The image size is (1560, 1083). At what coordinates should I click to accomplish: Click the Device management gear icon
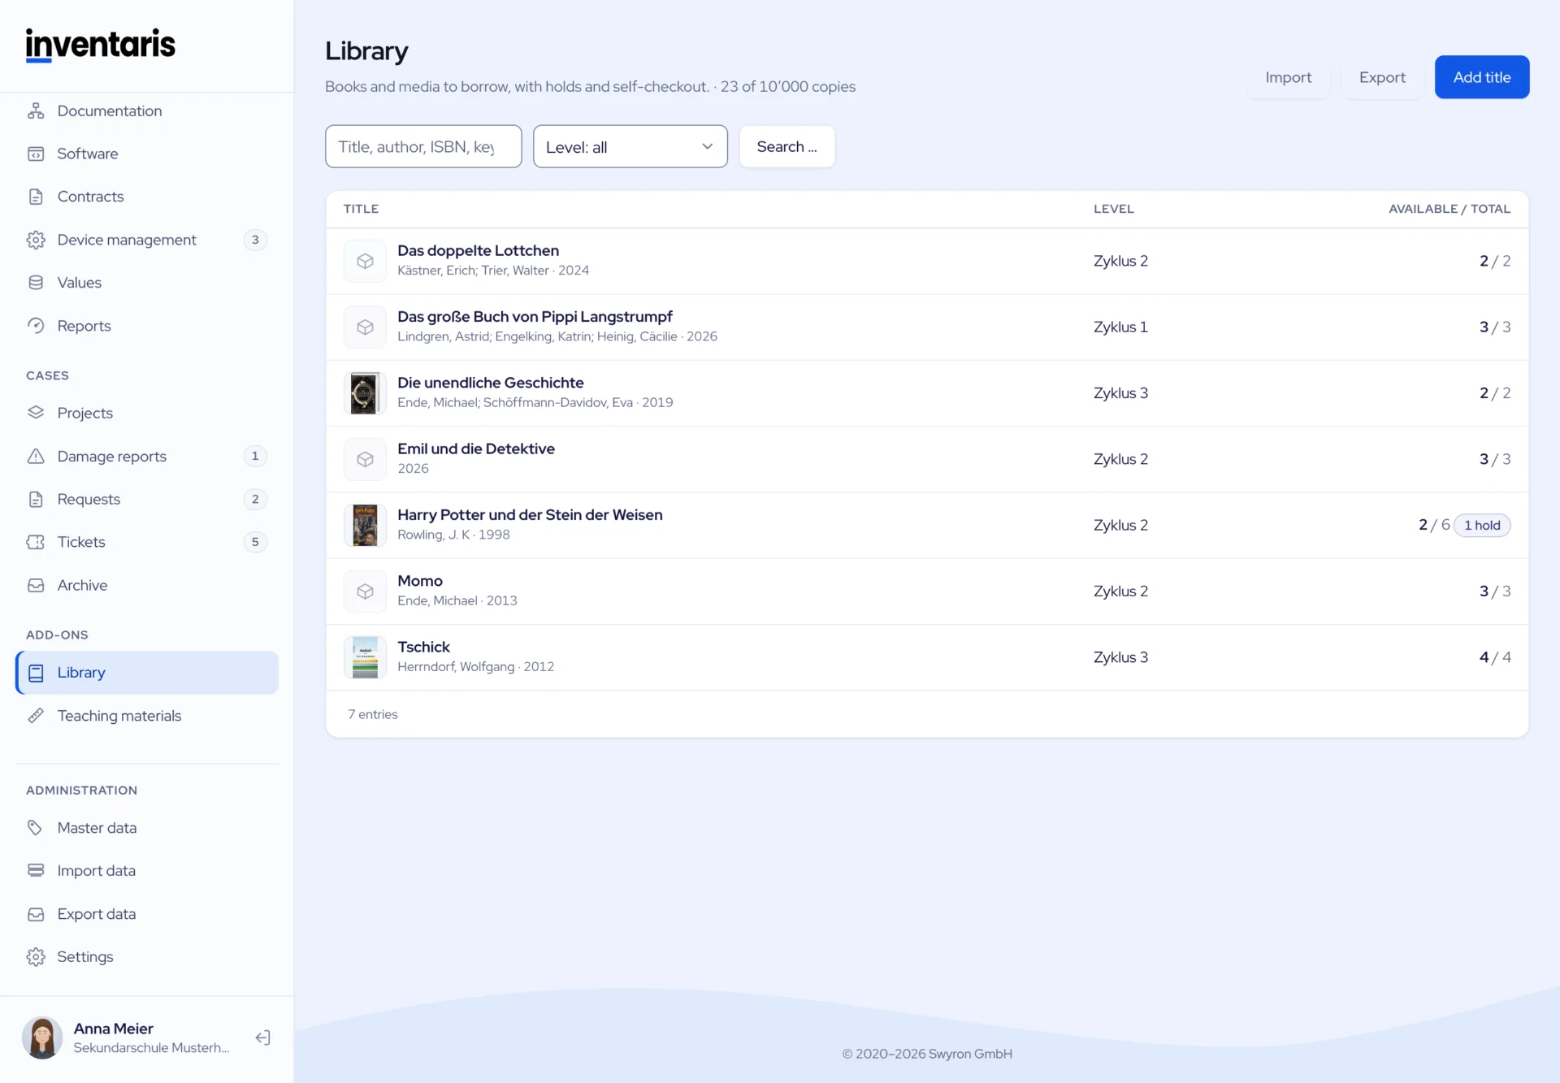coord(36,240)
